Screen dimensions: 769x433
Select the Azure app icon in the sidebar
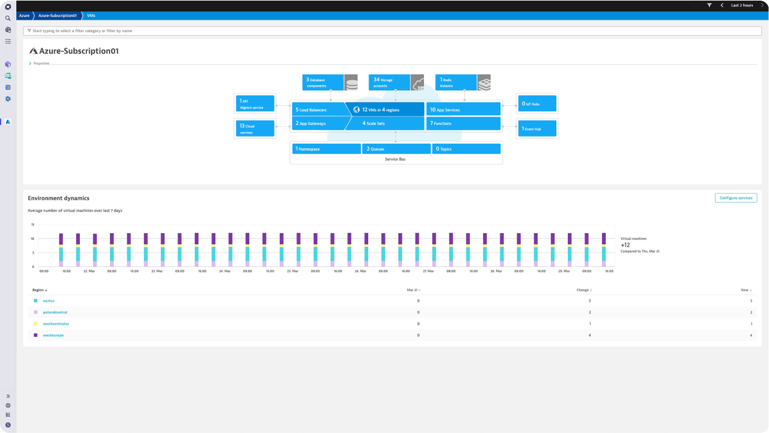coord(8,122)
